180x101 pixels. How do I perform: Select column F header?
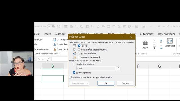click(x=138, y=66)
